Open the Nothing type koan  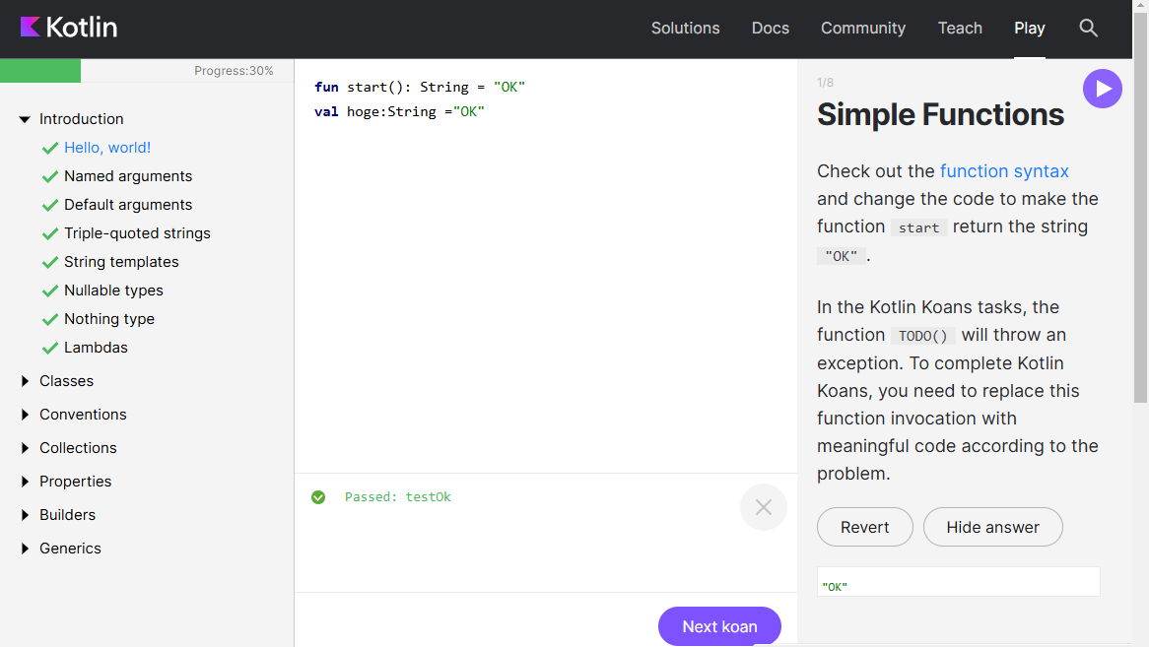[x=109, y=319]
